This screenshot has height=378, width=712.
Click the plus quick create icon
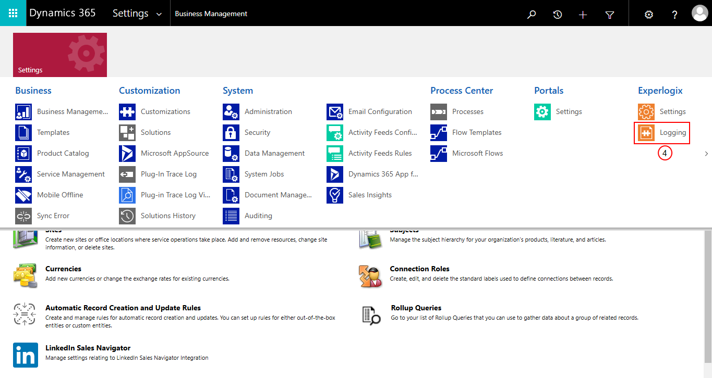[583, 15]
